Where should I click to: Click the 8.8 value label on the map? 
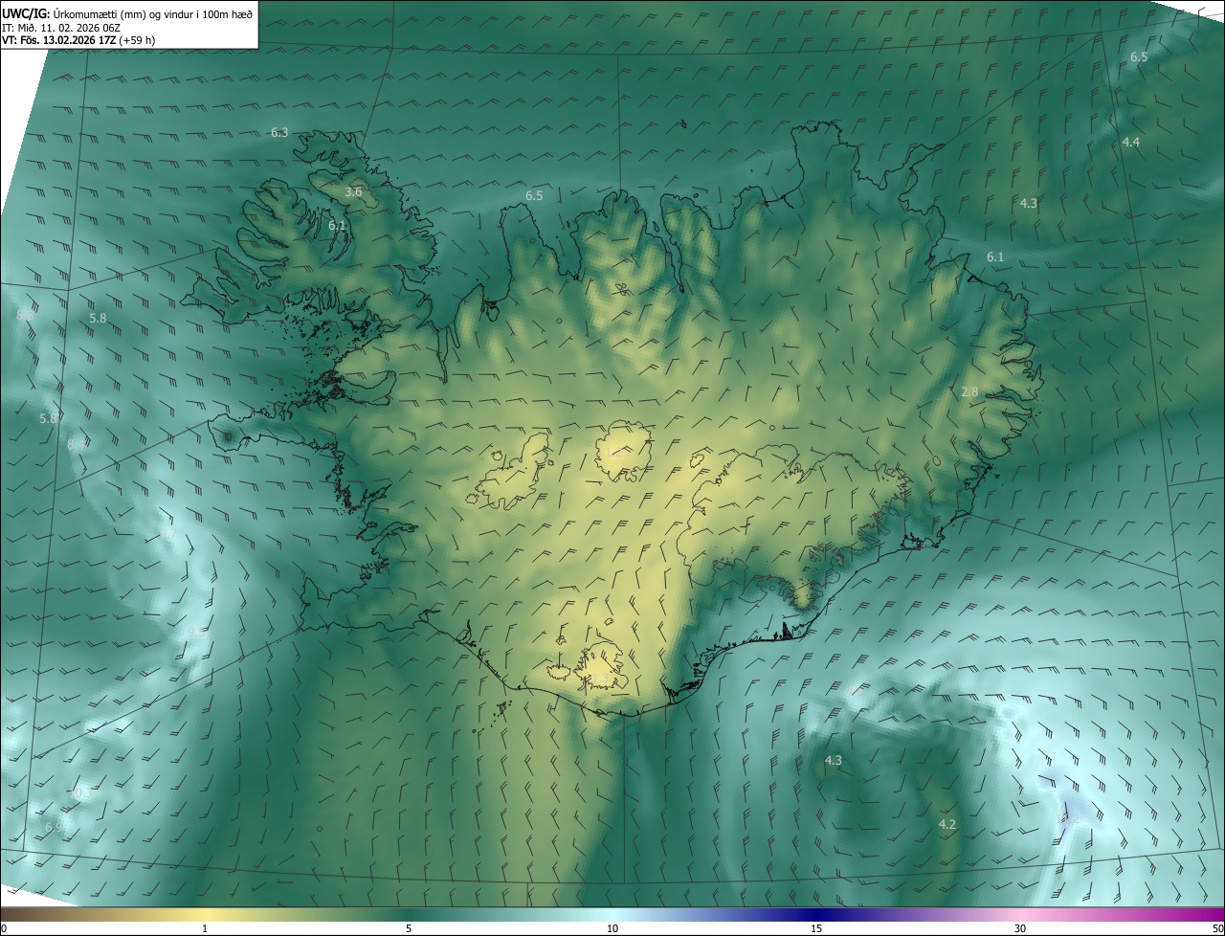[x=26, y=315]
